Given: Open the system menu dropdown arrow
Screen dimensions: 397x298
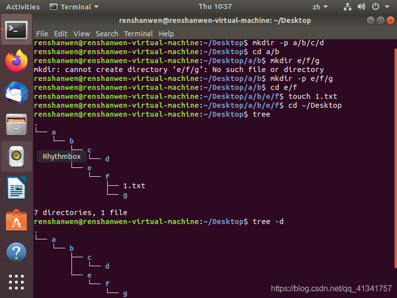Looking at the screenshot, I should (387, 7).
